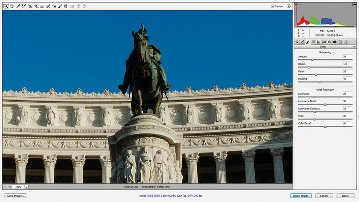Screen dimensions: 359x202
Task: Open the Lens Corrections panel tab
Action: (x=324, y=42)
